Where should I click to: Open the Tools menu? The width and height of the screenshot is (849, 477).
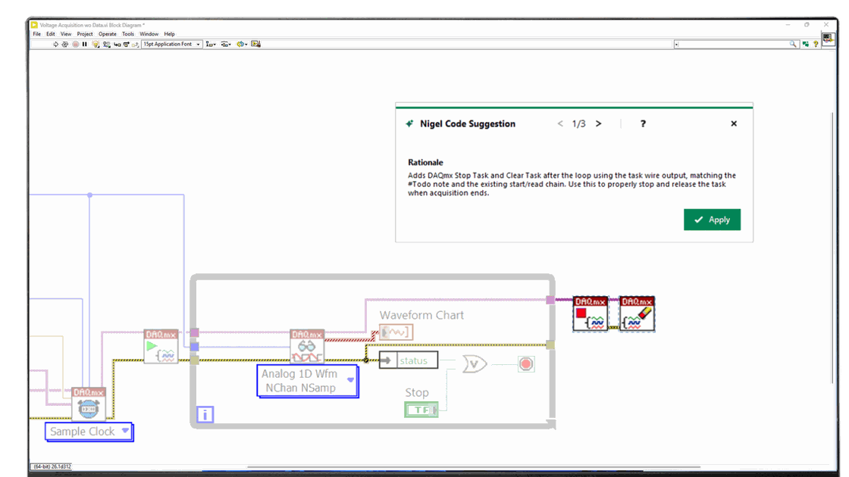coord(128,34)
